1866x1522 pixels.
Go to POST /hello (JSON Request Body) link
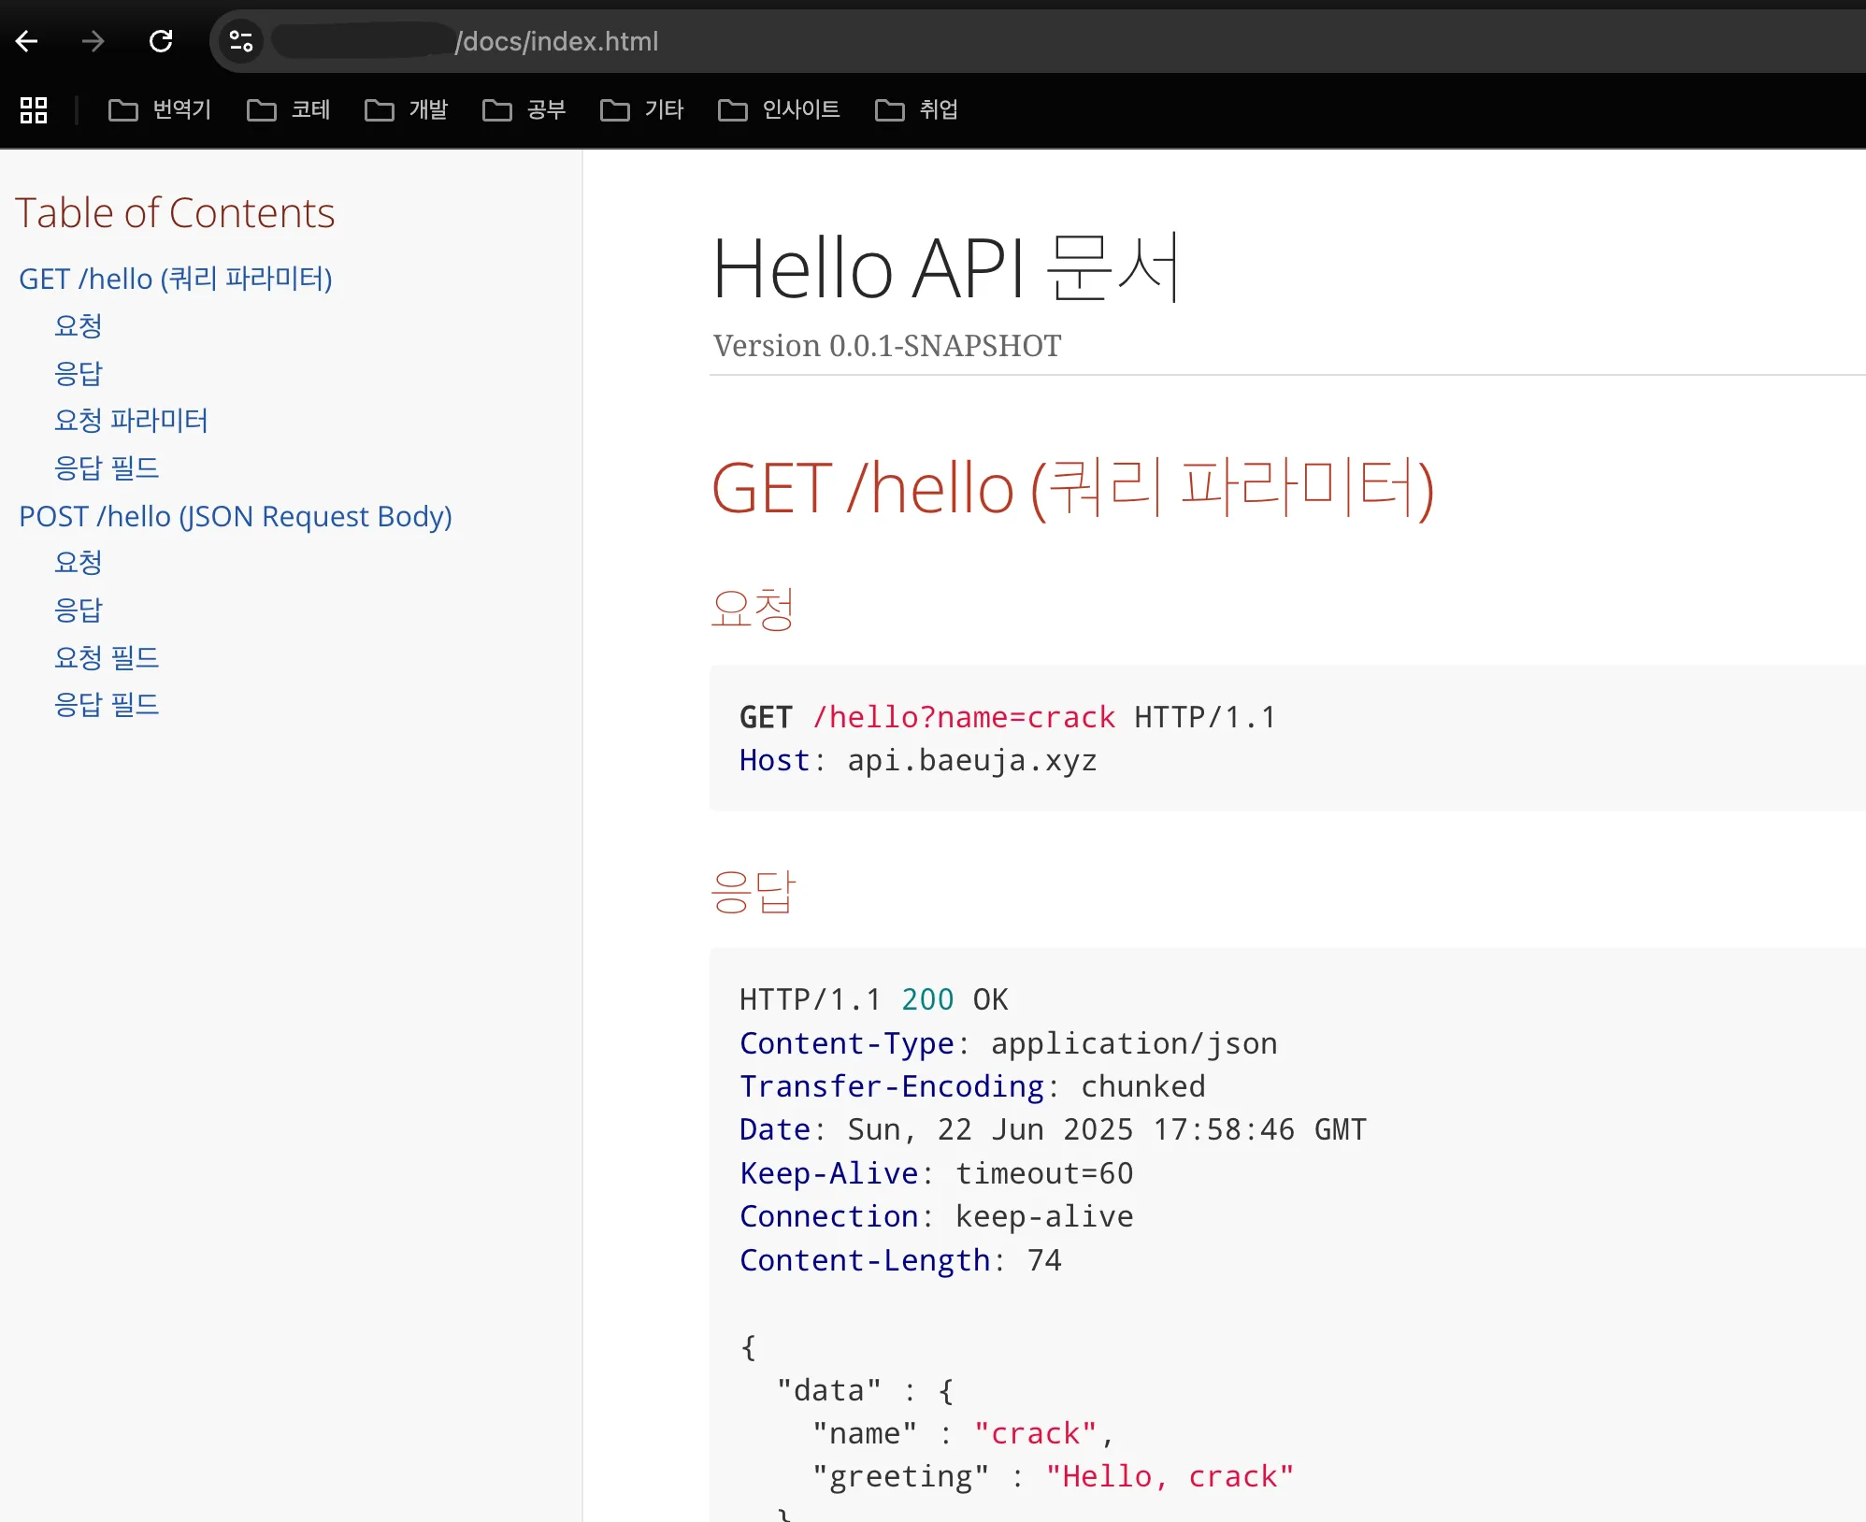[236, 516]
